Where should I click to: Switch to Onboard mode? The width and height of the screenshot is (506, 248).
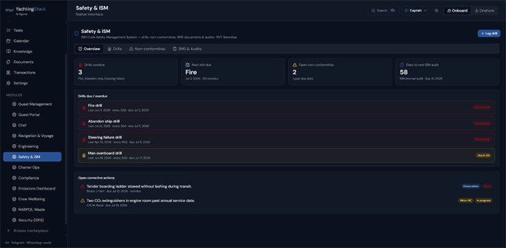(457, 10)
